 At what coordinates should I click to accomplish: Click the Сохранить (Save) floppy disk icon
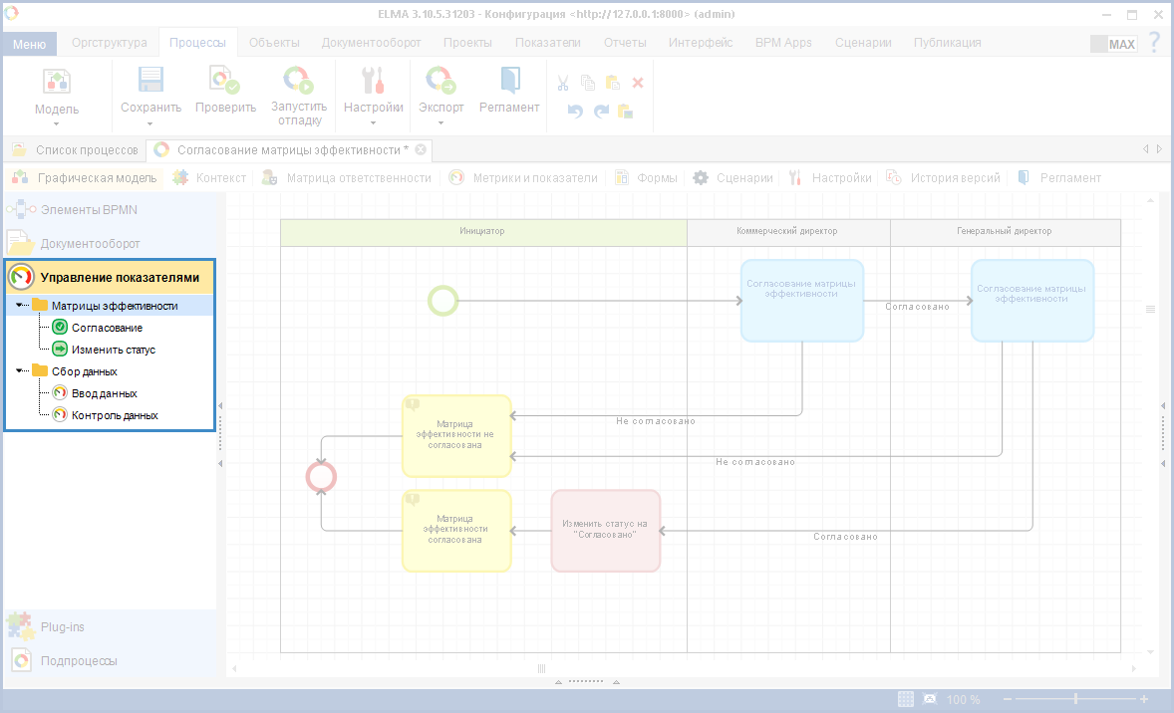tap(150, 81)
